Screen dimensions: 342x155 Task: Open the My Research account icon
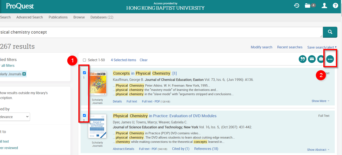325,6
